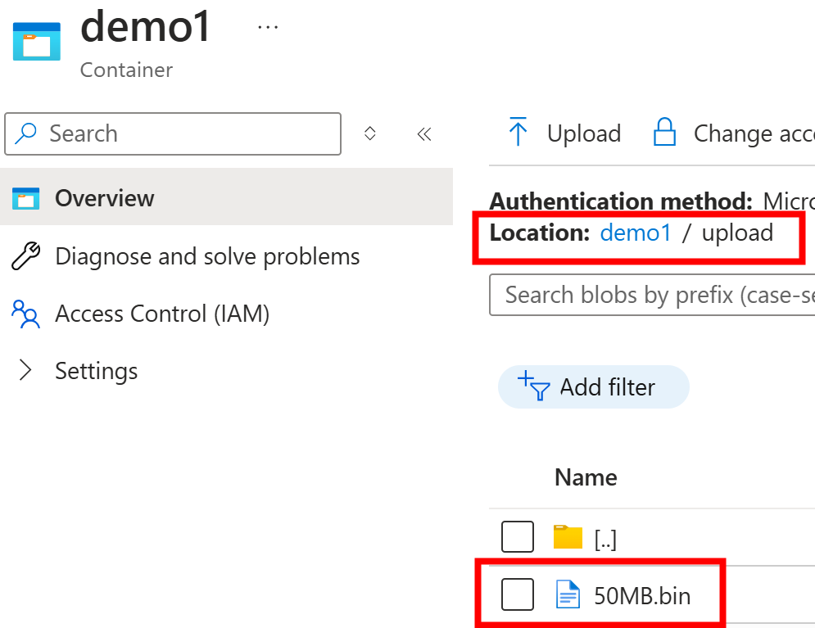815x628 pixels.
Task: Open the ellipsis menu next to demo1
Action: pyautogui.click(x=268, y=26)
